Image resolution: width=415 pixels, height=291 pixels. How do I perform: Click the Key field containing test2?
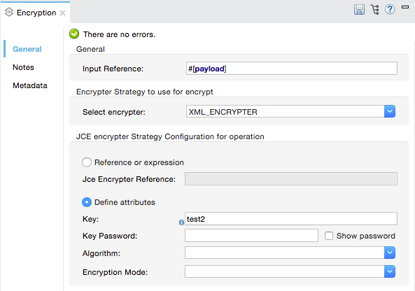(x=291, y=219)
